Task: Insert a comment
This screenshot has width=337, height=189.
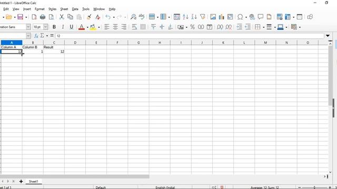Action: tap(261, 17)
